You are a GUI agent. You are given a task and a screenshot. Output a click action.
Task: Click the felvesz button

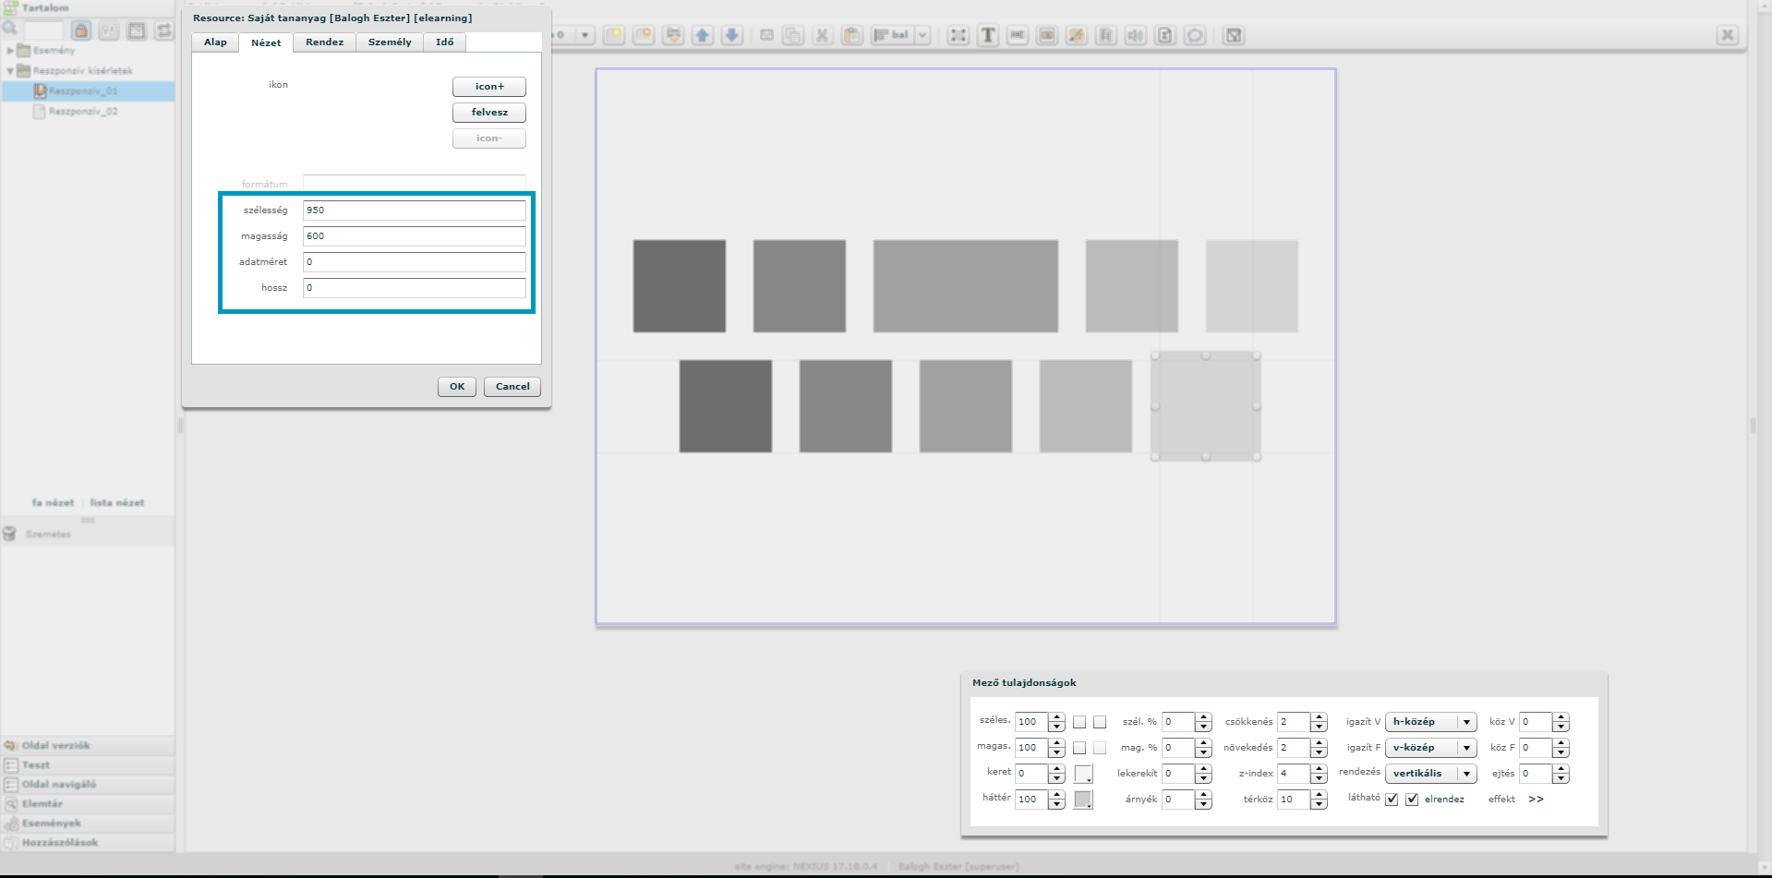pyautogui.click(x=489, y=113)
